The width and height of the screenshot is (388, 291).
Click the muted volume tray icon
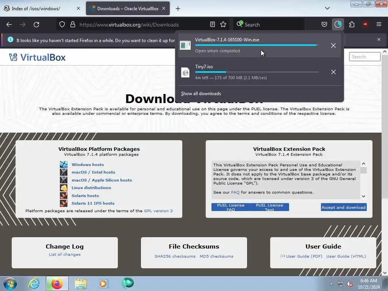(x=350, y=284)
